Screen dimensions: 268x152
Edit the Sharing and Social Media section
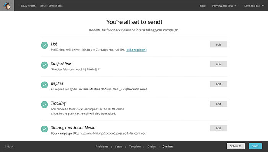[x=219, y=128]
